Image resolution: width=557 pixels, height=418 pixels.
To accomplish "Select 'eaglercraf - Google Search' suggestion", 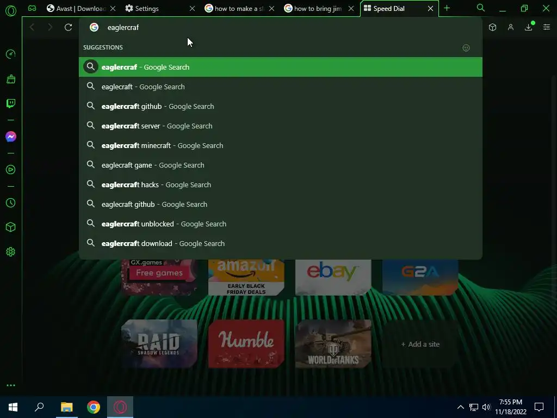I will point(281,67).
